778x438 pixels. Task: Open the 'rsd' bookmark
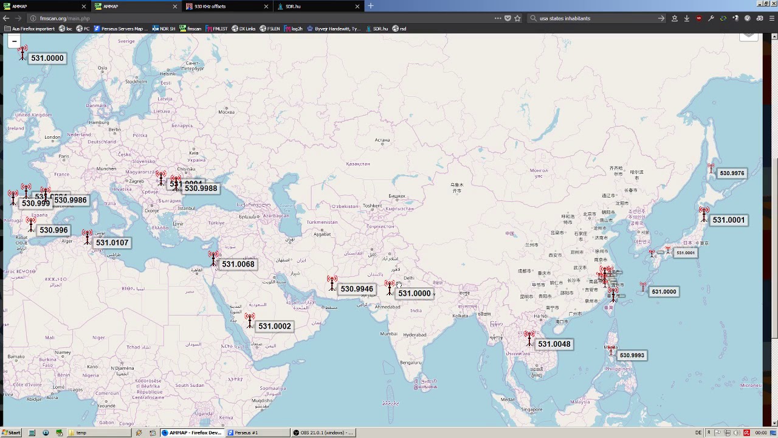[x=399, y=29]
